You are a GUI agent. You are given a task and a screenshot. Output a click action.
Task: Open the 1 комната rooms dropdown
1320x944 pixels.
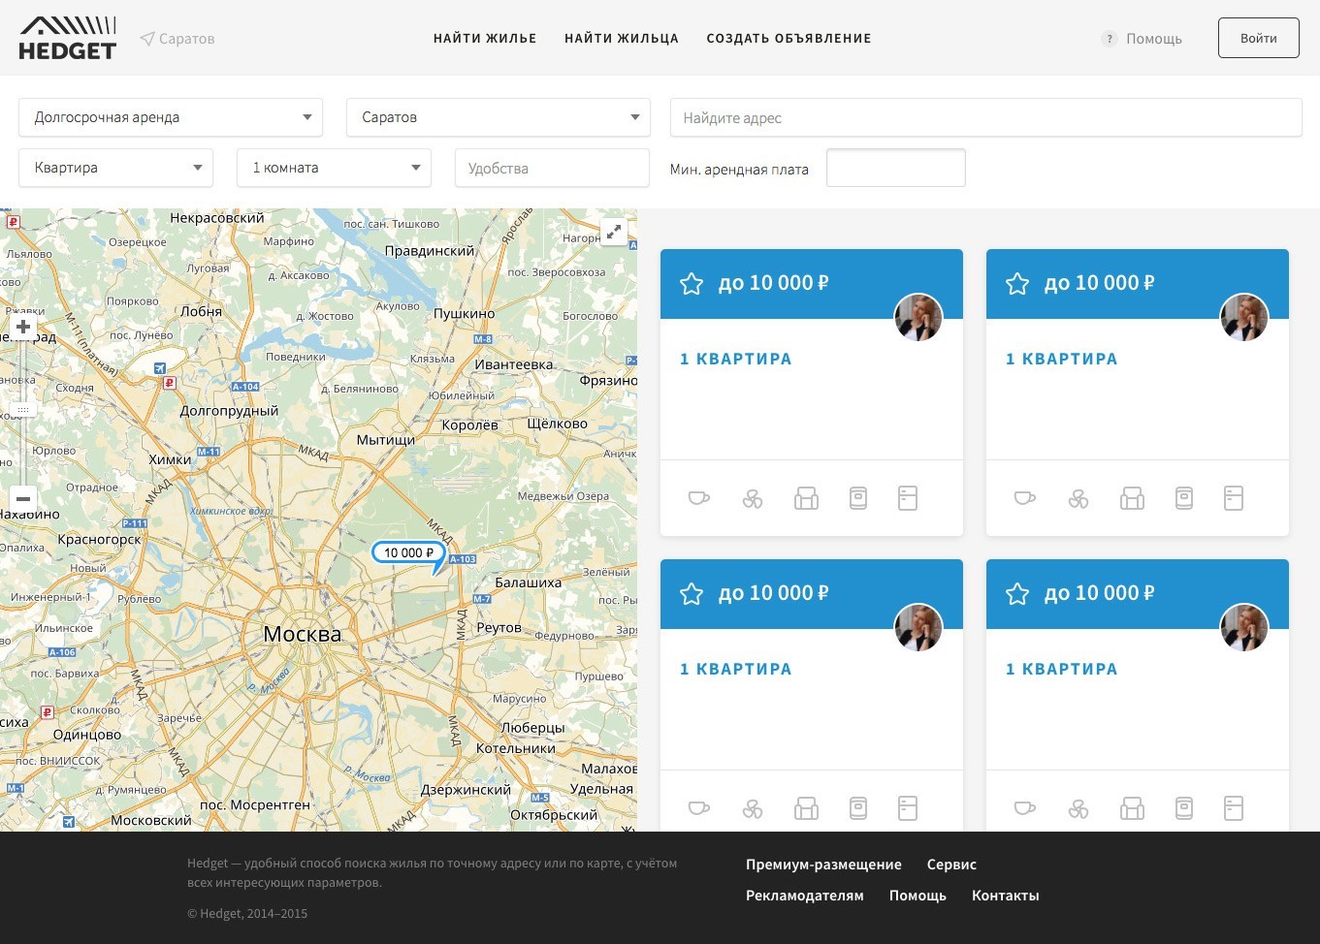coord(334,168)
